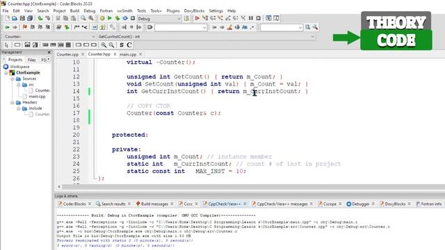Click the Open file toolbar icon
Image resolution: width=445 pixels, height=250 pixels.
(x=15, y=19)
